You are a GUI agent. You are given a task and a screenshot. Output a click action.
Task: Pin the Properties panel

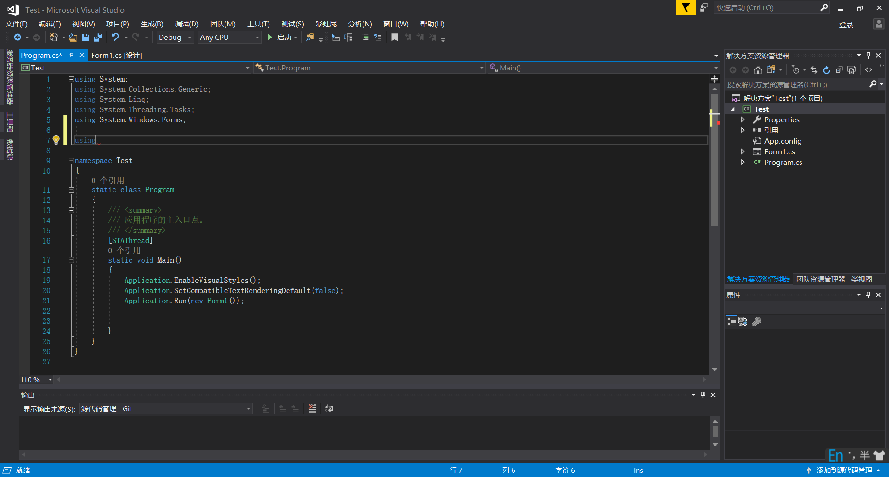coord(869,295)
